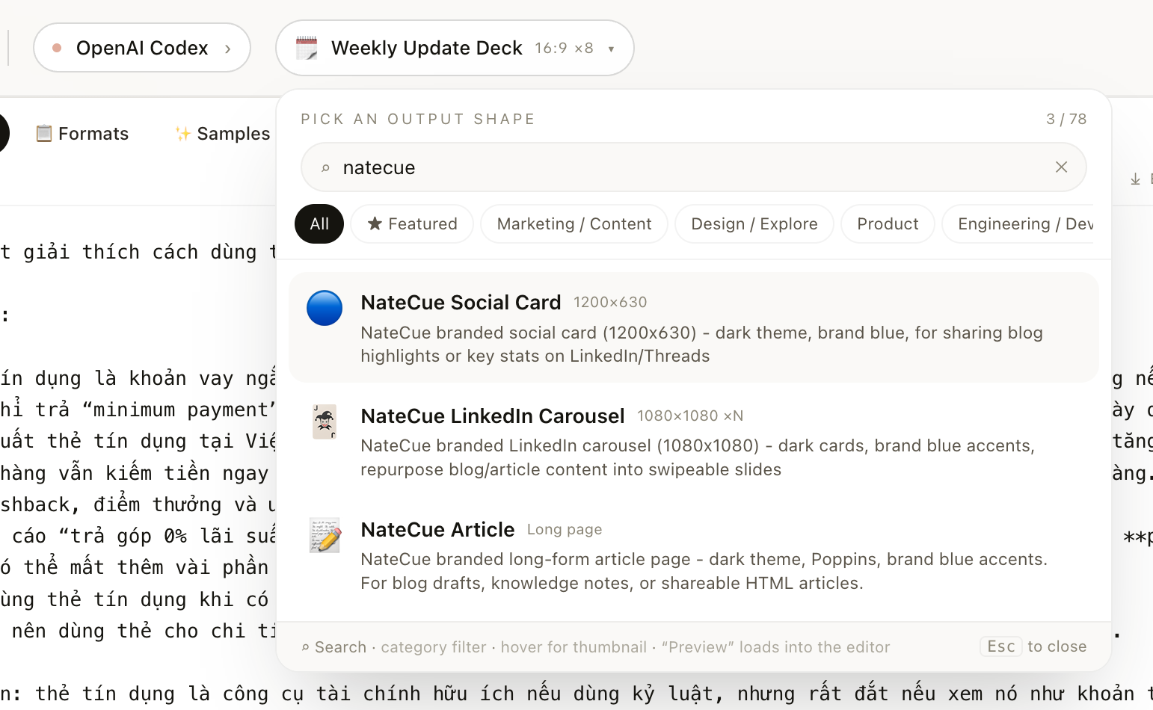Click the 'hàng vẫn kiếm tiền ngay' editor line
Image resolution: width=1153 pixels, height=710 pixels.
pos(135,473)
